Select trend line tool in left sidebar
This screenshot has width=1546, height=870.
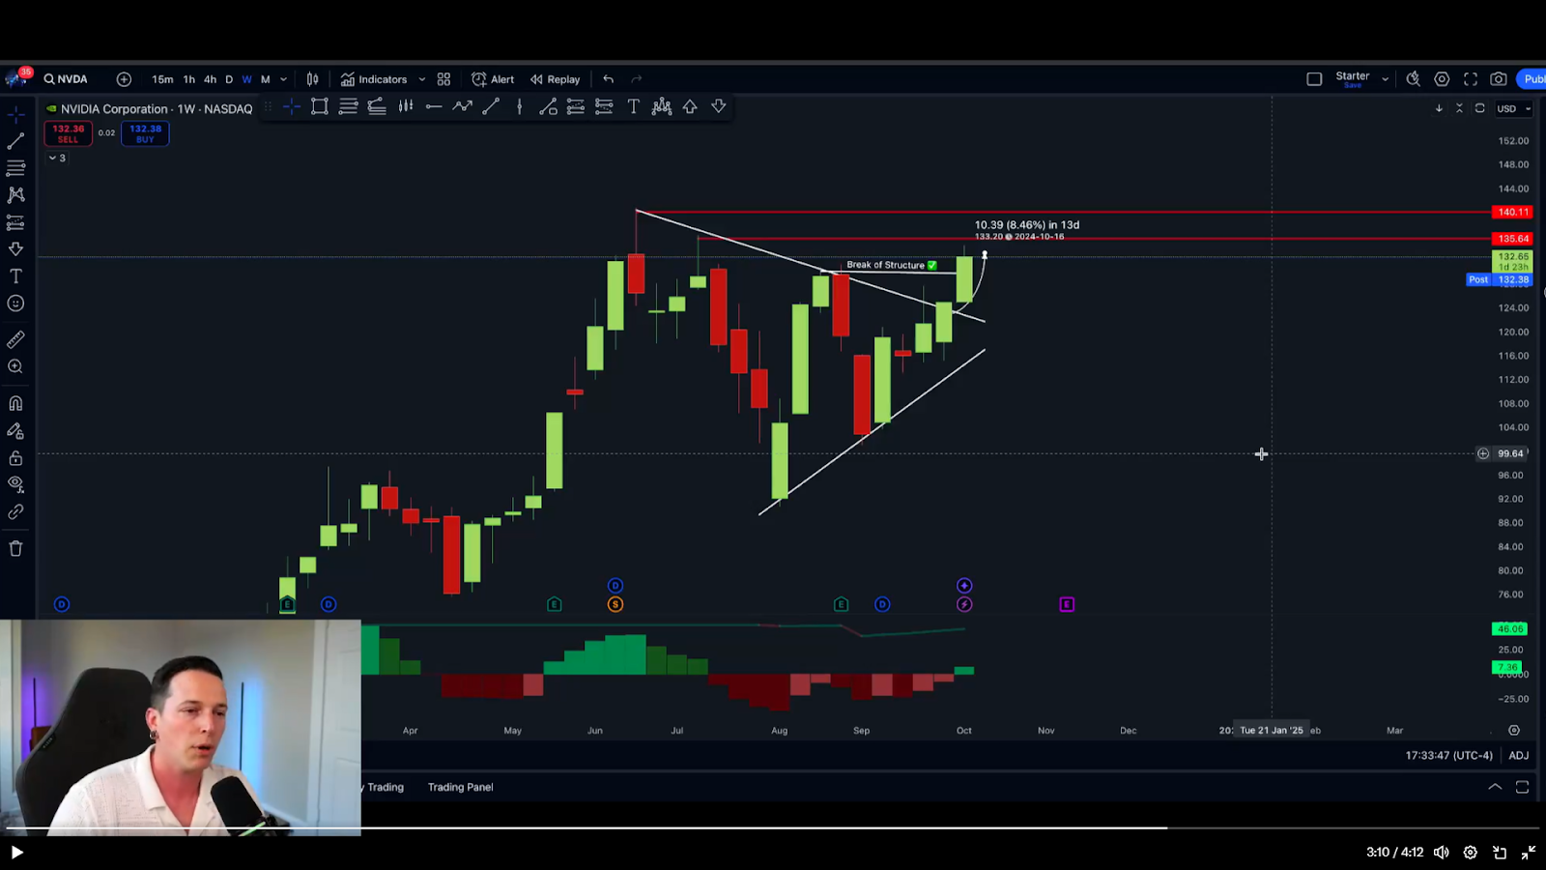(15, 141)
